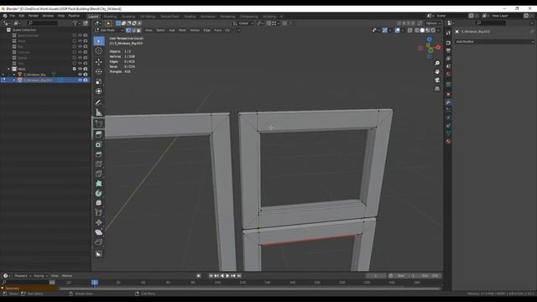
Task: Click the Select menu in viewport header
Action: tap(160, 30)
